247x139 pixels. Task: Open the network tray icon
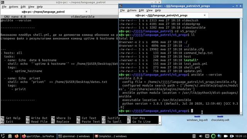(219, 136)
